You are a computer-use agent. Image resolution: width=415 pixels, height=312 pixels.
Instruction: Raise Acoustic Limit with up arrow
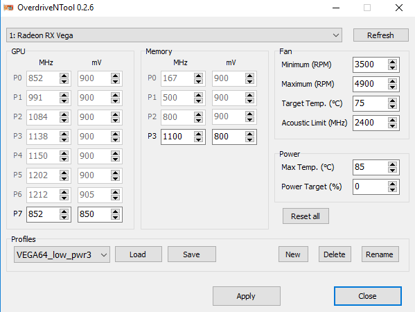click(393, 120)
